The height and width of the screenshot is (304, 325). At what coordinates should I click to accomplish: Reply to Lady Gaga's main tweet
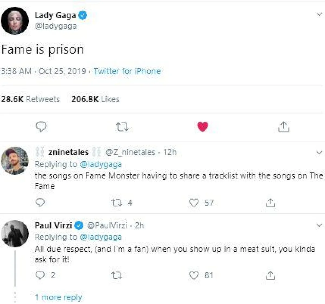click(x=41, y=126)
